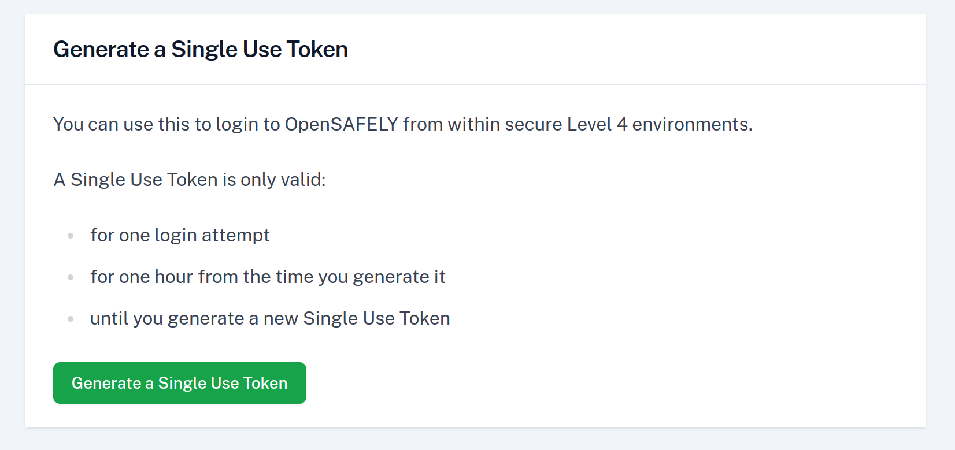Click the bullet marker beside for one login attempt
955x450 pixels.
[x=71, y=235]
